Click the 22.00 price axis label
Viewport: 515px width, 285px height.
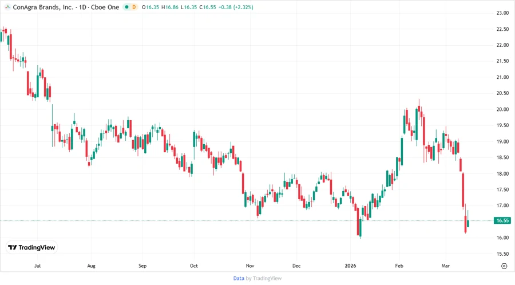(x=502, y=45)
